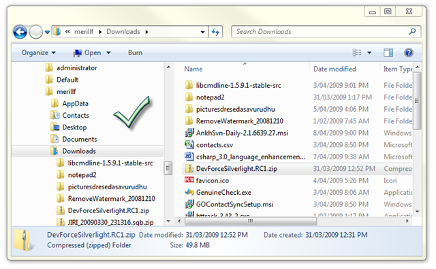The image size is (436, 269).
Task: Click the AnkhSvn-Daily-2.1.6639.27.msi installer icon
Action: 189,133
